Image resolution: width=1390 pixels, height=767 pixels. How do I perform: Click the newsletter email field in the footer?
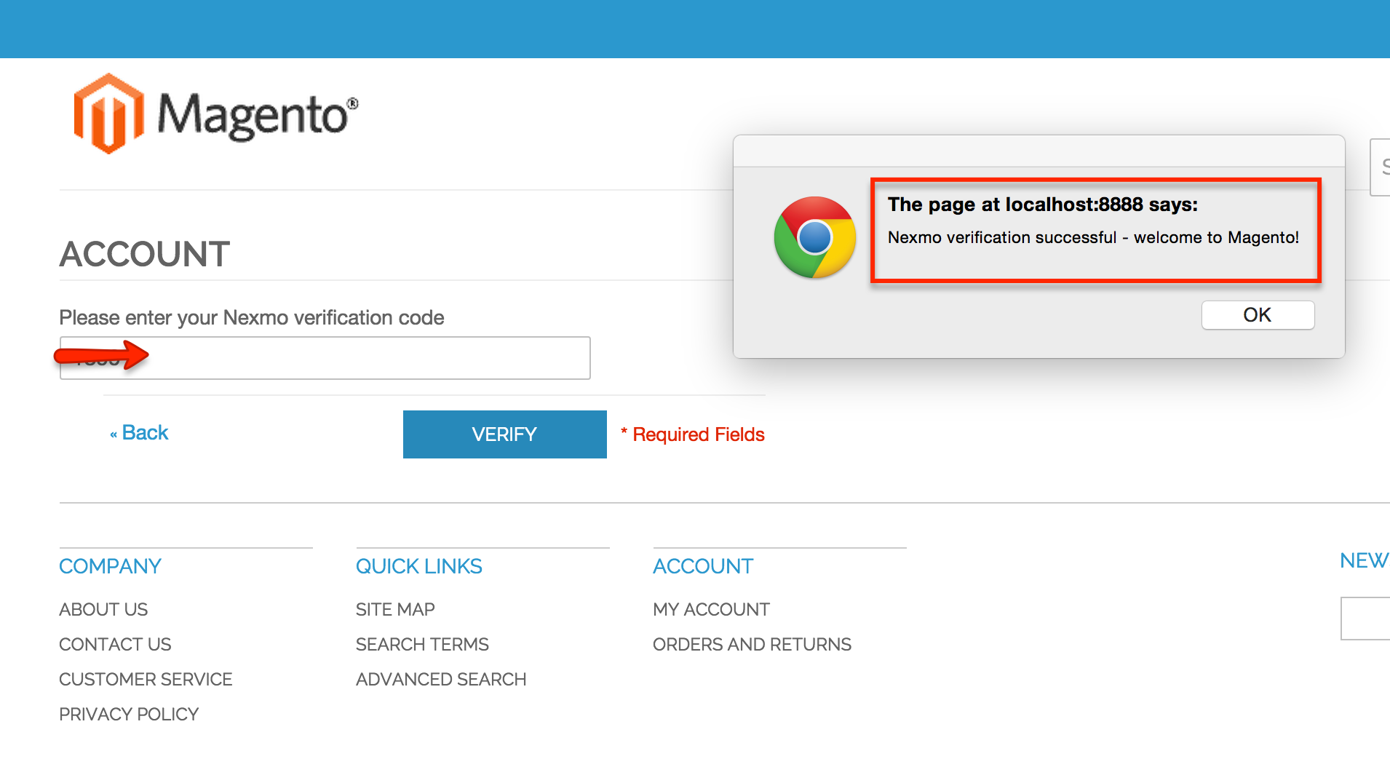(x=1365, y=619)
